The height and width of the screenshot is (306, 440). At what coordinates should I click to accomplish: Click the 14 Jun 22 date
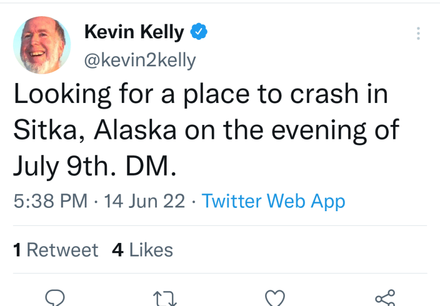coord(145,201)
